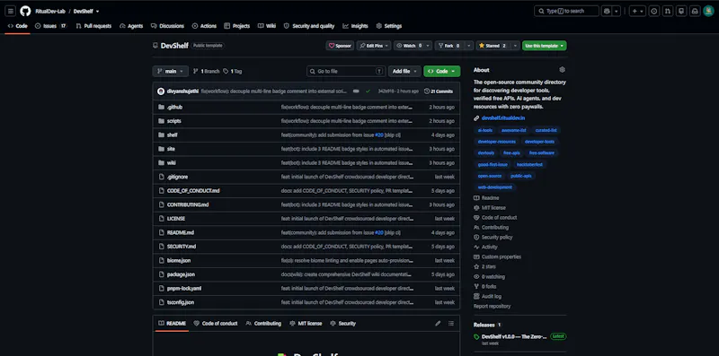Click the Sponsor button

[341, 46]
